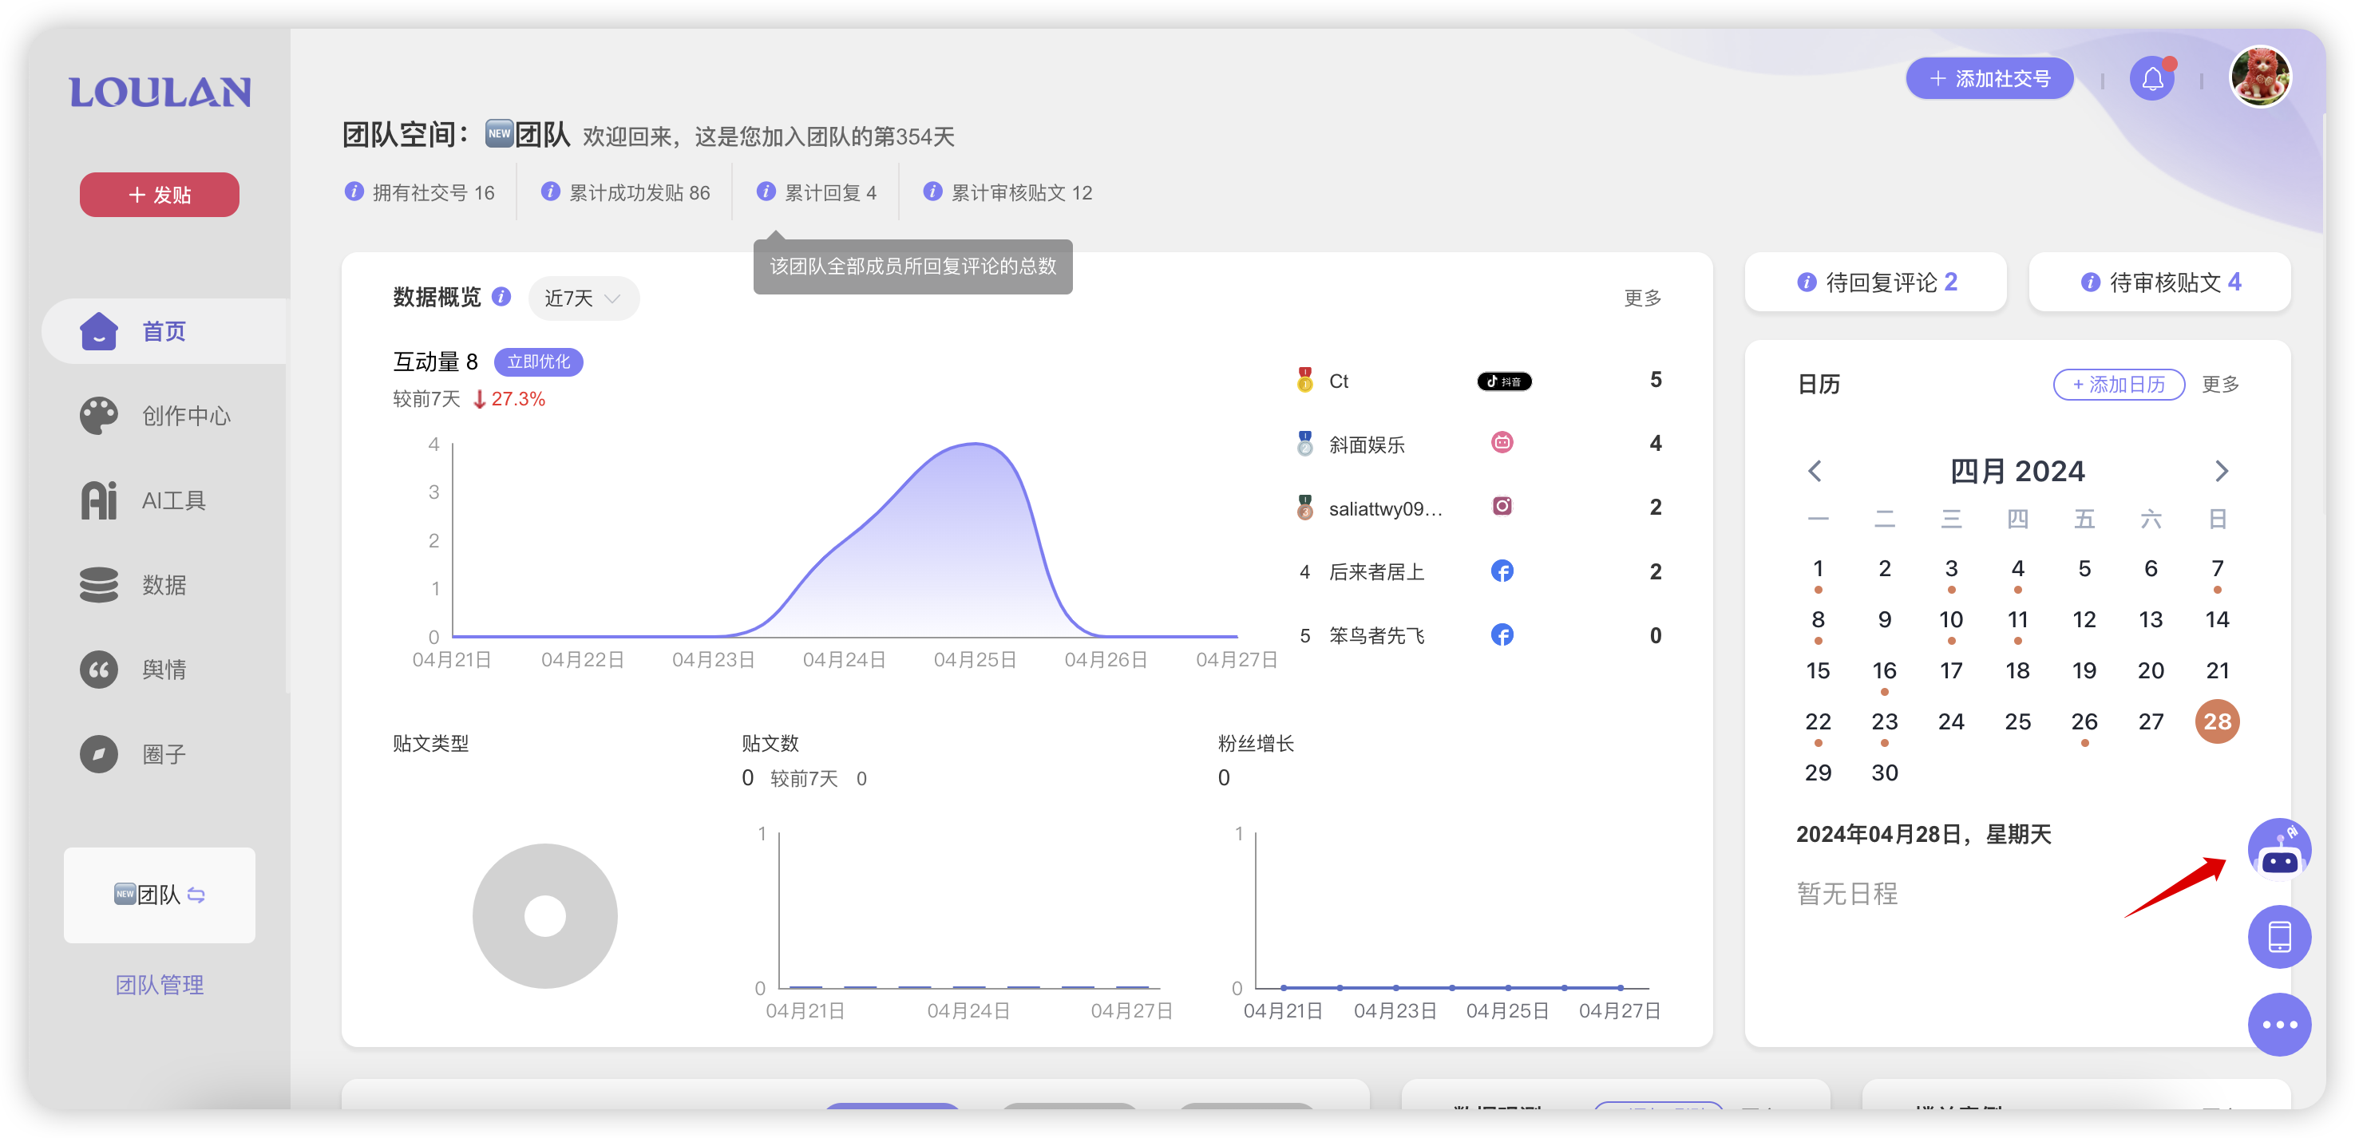Switch team via 团队 swap card

coord(159,895)
